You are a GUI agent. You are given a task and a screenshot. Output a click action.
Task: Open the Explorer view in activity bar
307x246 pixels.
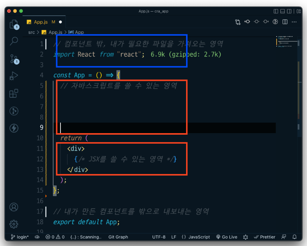pos(14,25)
